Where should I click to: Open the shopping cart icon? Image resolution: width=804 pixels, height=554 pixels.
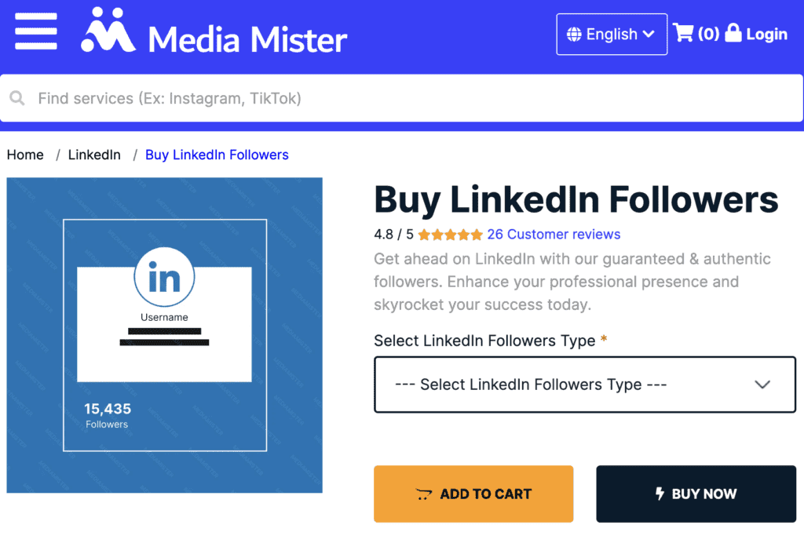point(682,33)
